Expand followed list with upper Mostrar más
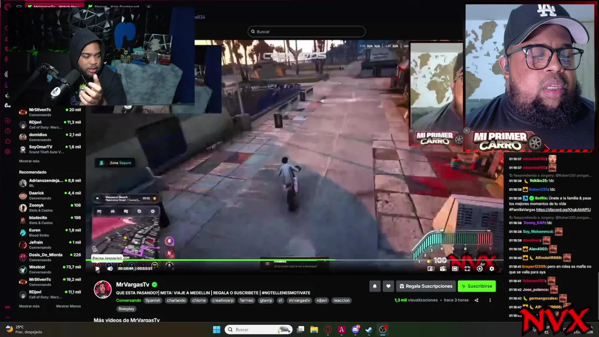The image size is (599, 337). 29,161
